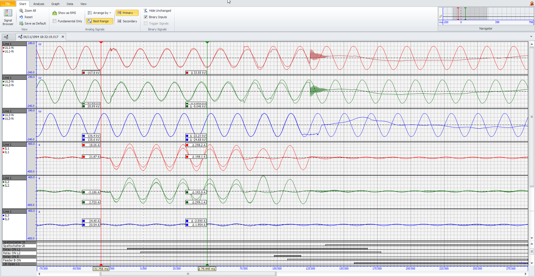Switch to the Analysis ribbon tab

39,4
